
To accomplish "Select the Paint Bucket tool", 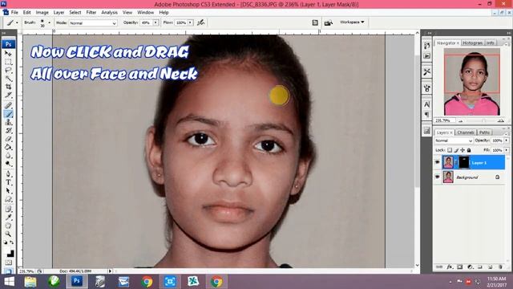I will pyautogui.click(x=9, y=148).
